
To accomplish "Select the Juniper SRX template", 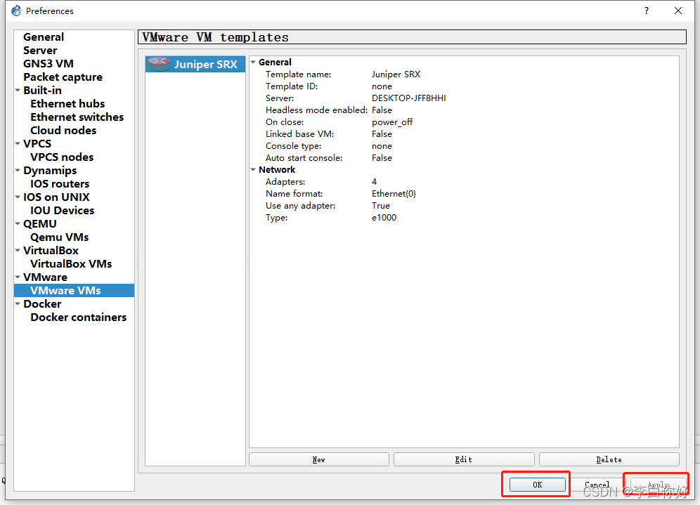I will click(195, 64).
